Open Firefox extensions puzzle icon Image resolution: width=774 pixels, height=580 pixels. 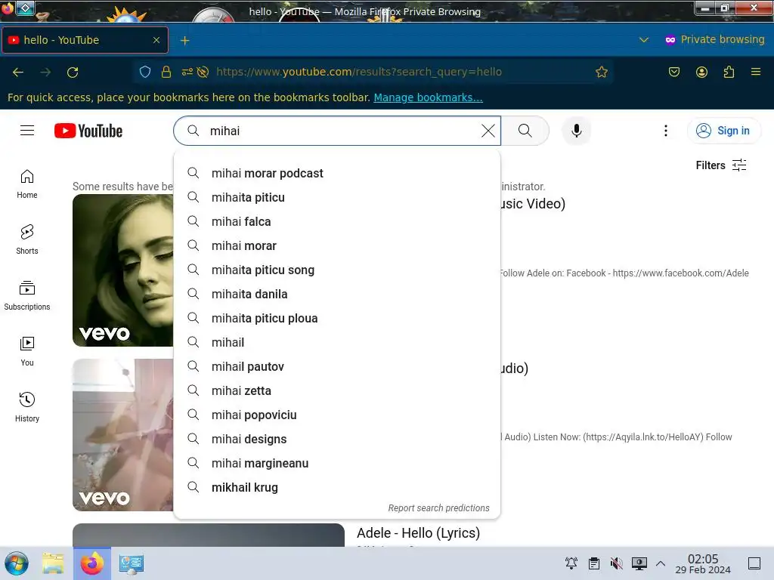729,72
